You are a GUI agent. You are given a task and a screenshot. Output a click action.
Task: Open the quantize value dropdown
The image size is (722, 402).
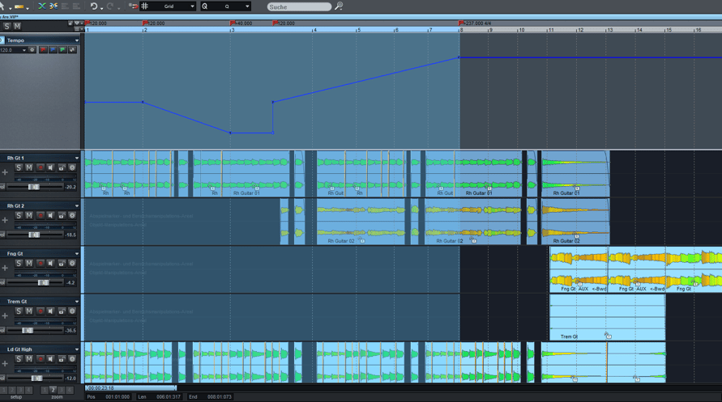tap(247, 6)
